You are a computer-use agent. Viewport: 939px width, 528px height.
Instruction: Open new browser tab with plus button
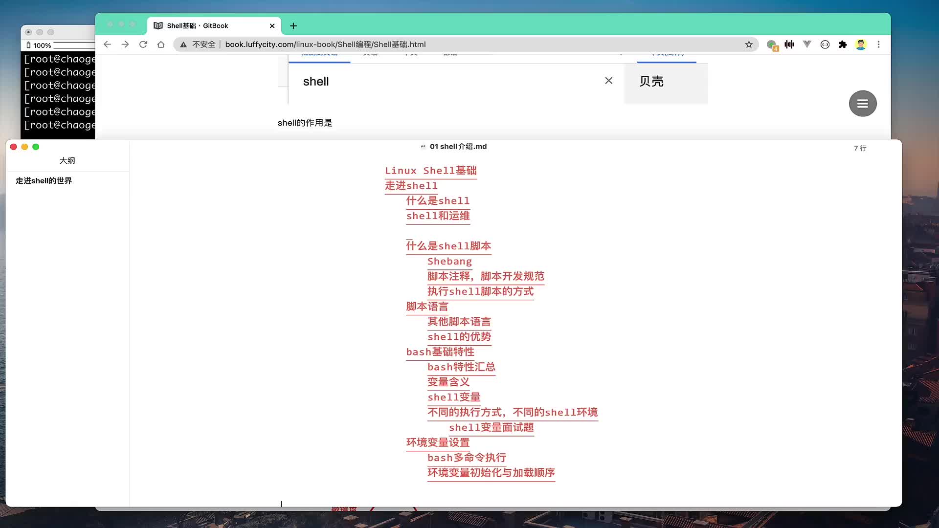[293, 25]
